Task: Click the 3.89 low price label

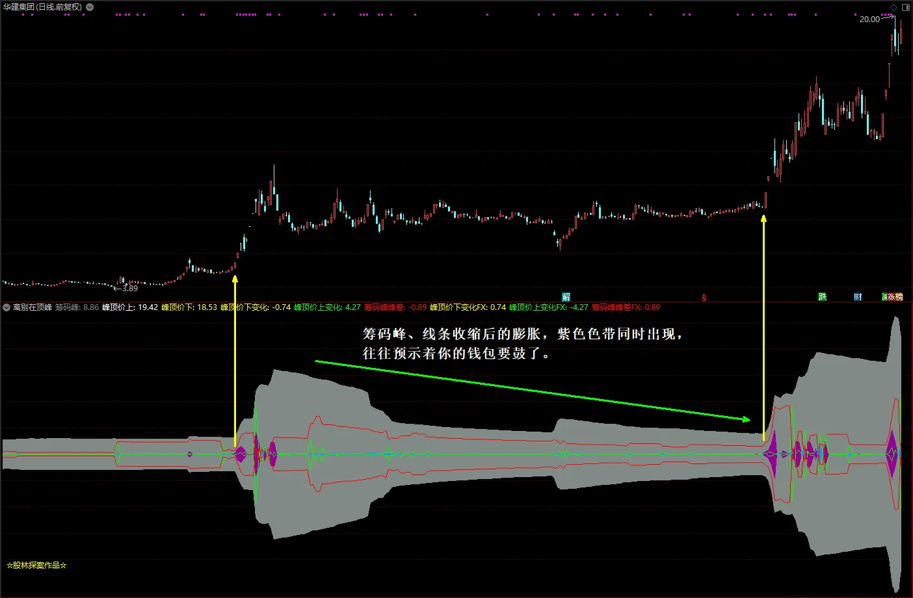Action: pos(130,288)
